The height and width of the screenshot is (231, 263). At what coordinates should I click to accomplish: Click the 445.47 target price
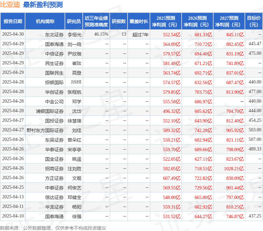(x=255, y=44)
